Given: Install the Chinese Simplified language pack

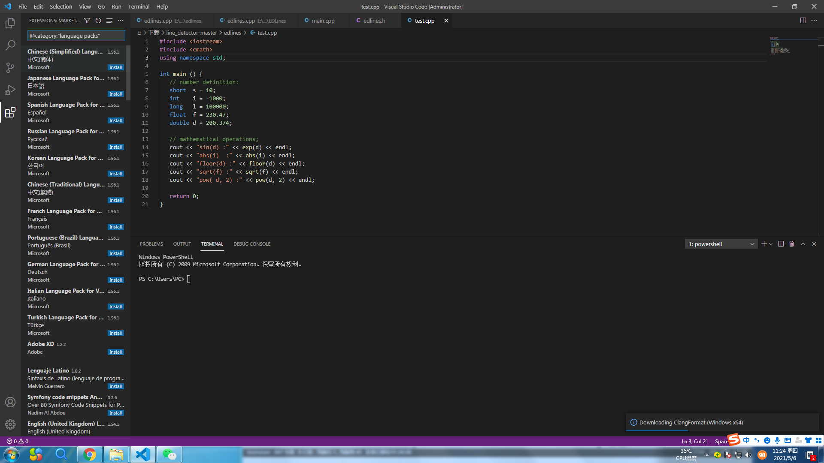Looking at the screenshot, I should pyautogui.click(x=115, y=67).
